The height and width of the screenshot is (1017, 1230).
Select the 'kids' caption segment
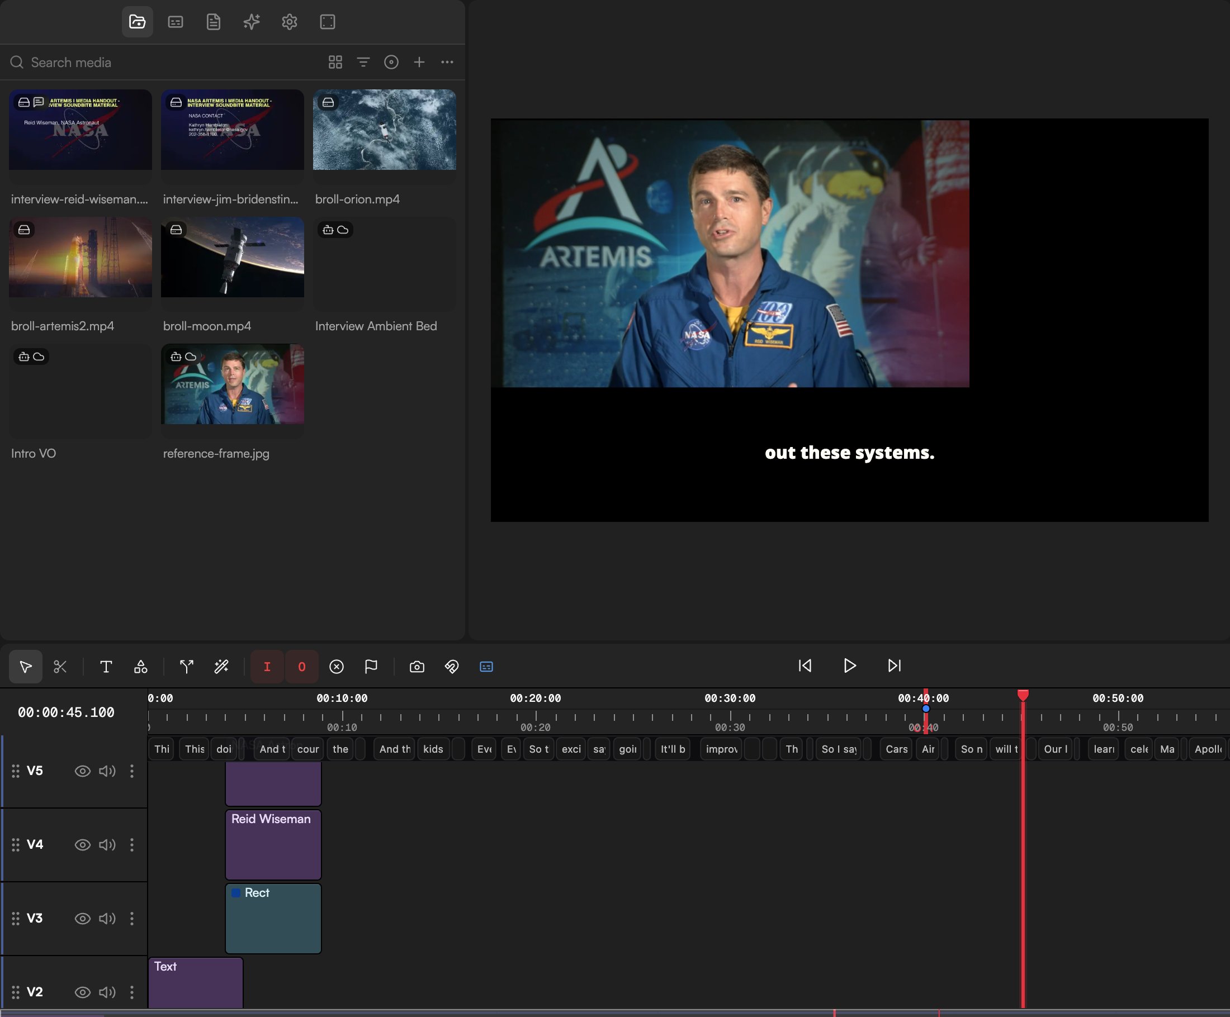pyautogui.click(x=433, y=749)
